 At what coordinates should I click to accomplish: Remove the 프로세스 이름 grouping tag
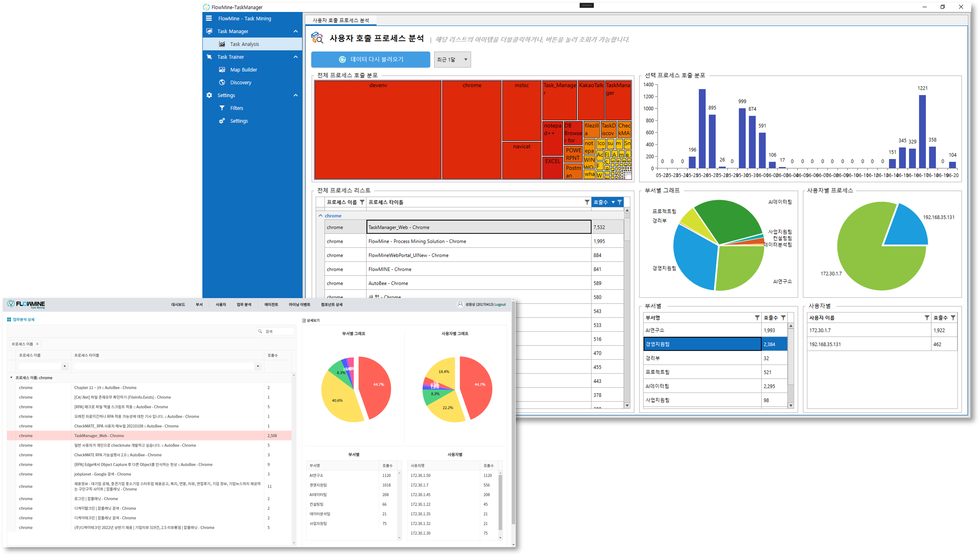[x=37, y=344]
